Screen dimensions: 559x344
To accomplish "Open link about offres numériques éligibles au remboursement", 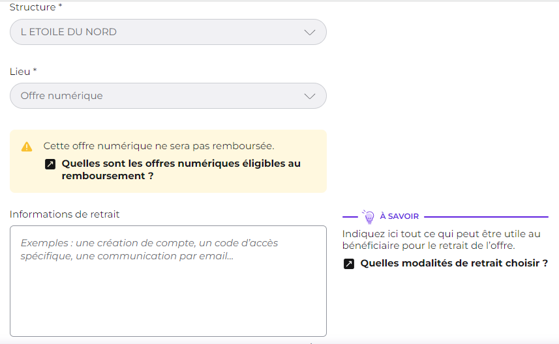I will (181, 169).
